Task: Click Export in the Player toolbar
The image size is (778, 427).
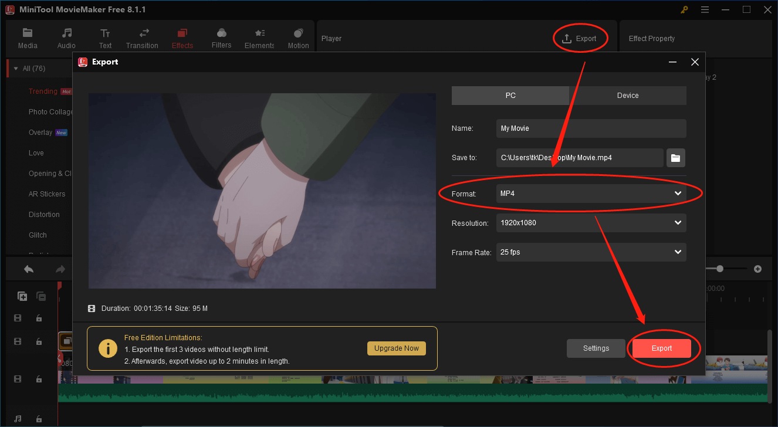Action: [579, 39]
